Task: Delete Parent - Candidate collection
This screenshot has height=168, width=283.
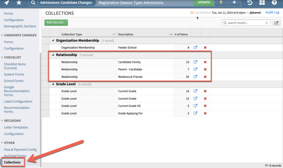Action: coord(205,69)
